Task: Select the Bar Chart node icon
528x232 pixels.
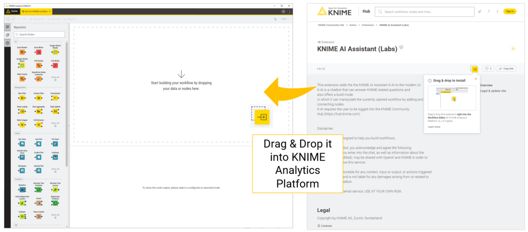Action: [x=22, y=144]
